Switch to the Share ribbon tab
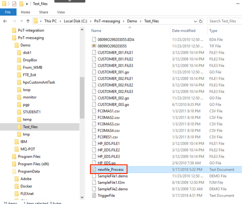The height and width of the screenshot is (204, 242). (43, 12)
